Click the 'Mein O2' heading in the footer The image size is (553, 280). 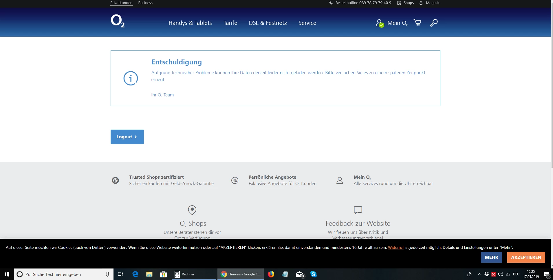(x=362, y=177)
